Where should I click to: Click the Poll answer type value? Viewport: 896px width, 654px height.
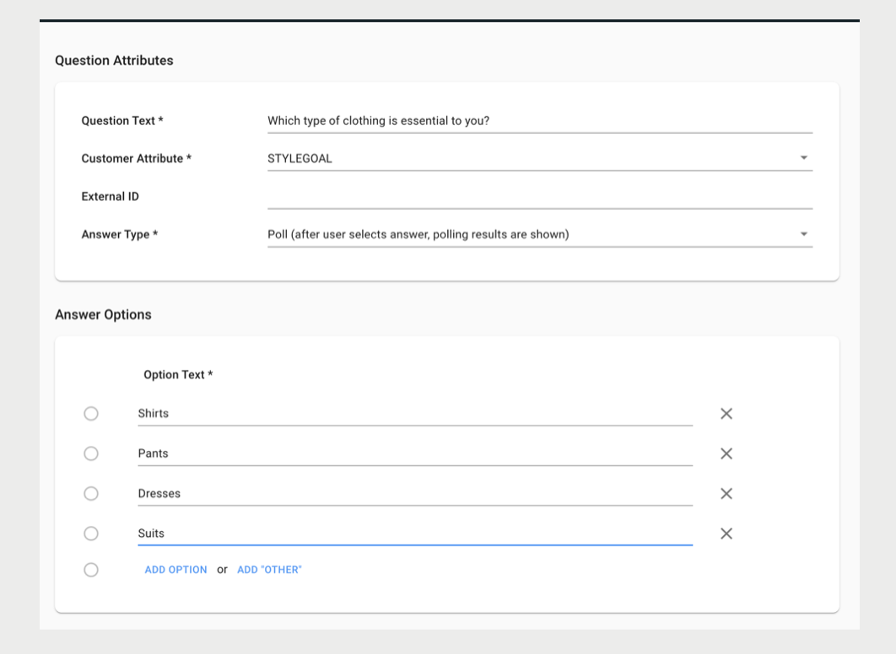418,234
